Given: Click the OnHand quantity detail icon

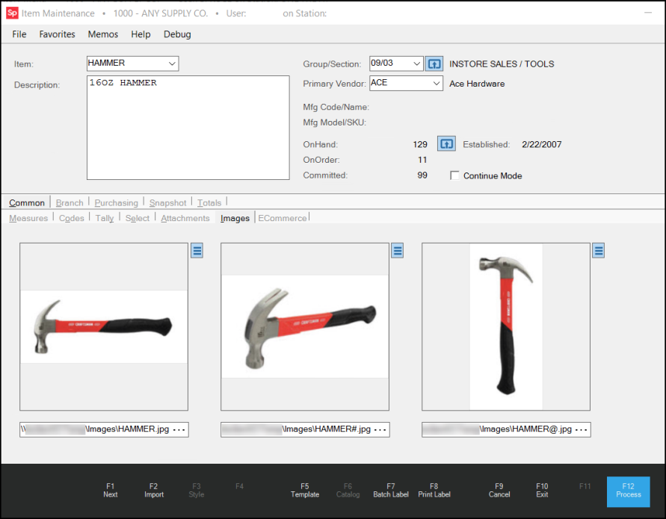Looking at the screenshot, I should point(446,144).
